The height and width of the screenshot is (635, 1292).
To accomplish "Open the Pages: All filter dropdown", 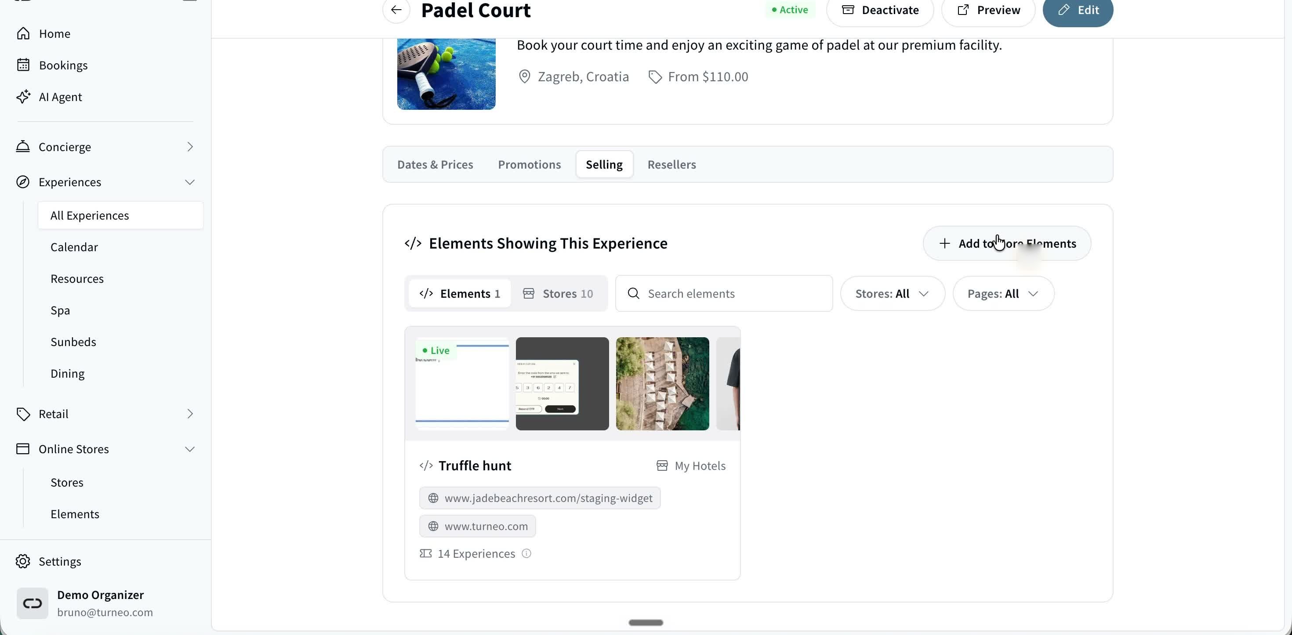I will click(1003, 293).
